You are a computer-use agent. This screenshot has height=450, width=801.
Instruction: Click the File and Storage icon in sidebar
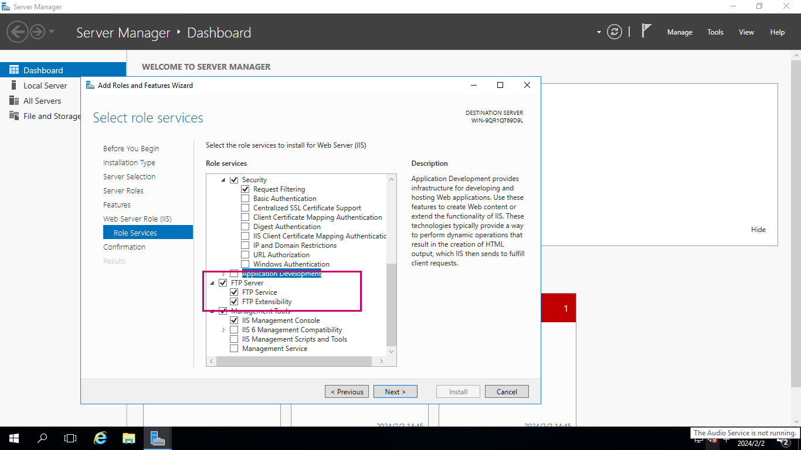point(14,115)
